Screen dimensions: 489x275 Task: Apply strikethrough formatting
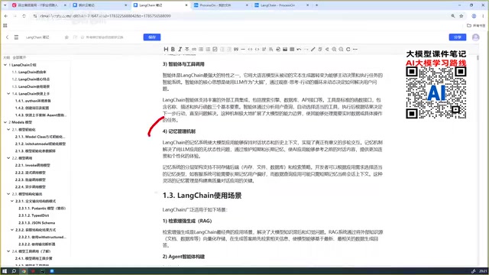pos(186,49)
